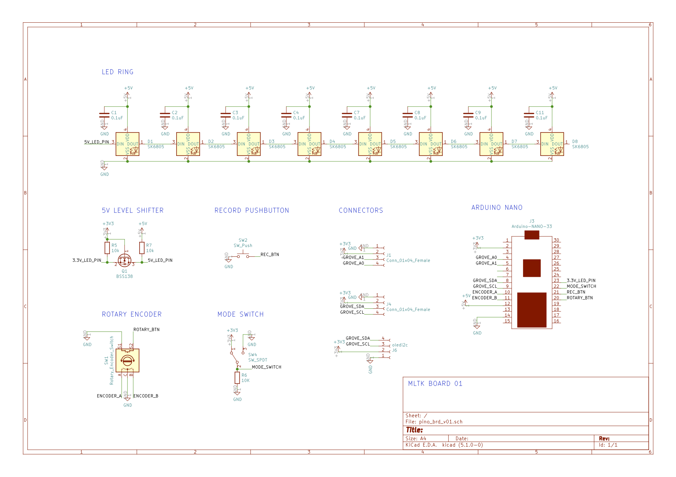Click the ROTARY ENCODER label
Screen dimensions: 676x477
pos(132,315)
